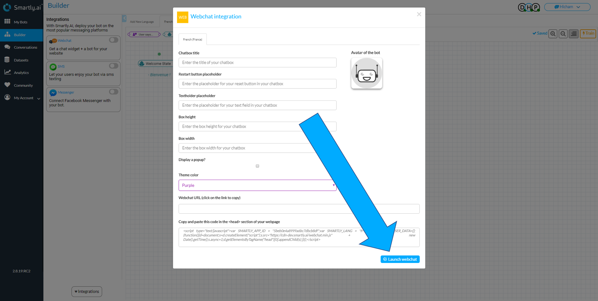Image resolution: width=598 pixels, height=301 pixels.
Task: Click the Smartly.ai logo icon
Action: point(7,7)
